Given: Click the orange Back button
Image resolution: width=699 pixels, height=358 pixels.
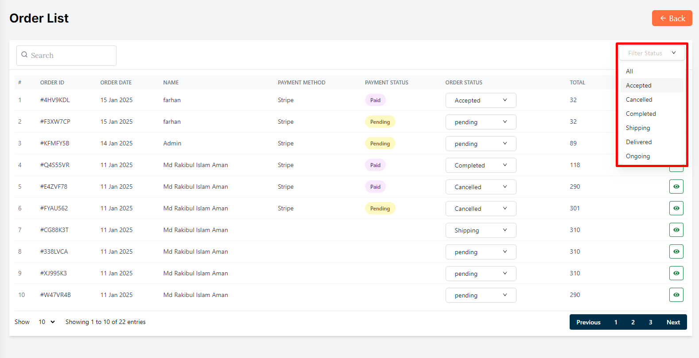Looking at the screenshot, I should click(672, 18).
